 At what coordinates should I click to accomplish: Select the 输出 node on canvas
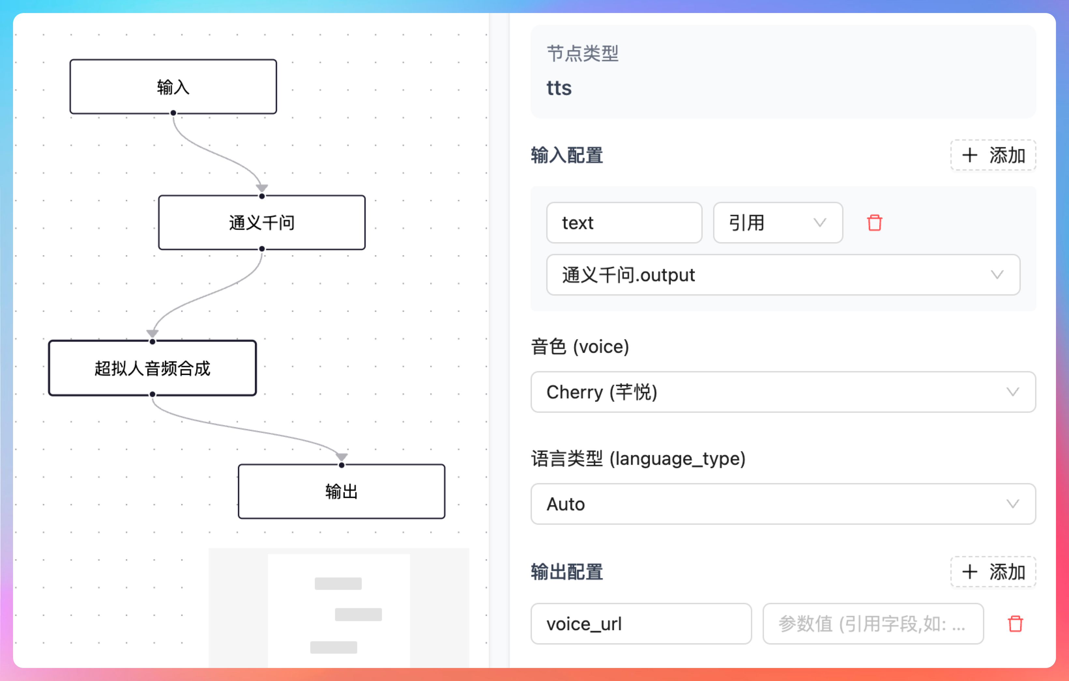341,491
